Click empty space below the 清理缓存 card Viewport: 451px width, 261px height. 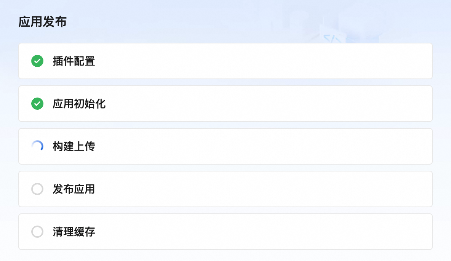[225, 256]
